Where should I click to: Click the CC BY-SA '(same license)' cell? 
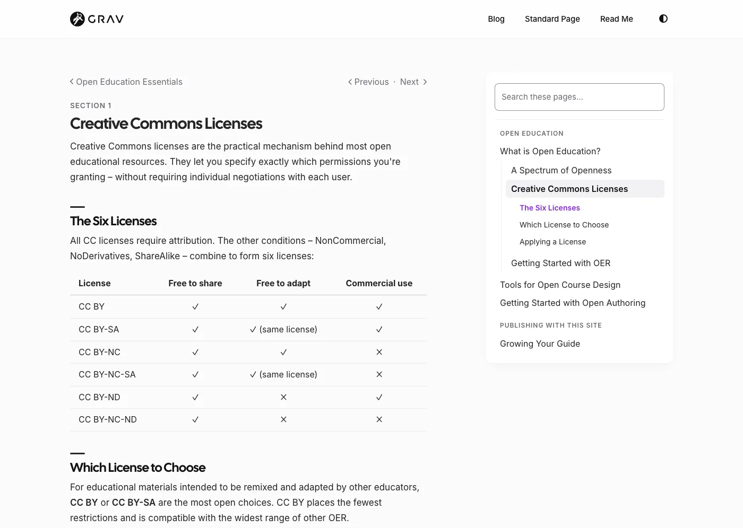pyautogui.click(x=283, y=329)
